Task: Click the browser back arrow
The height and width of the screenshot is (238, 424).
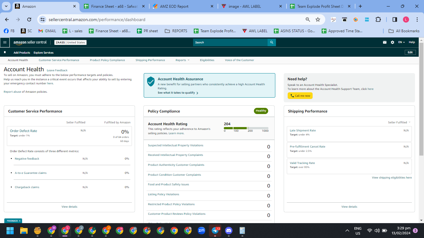Action: (x=7, y=20)
